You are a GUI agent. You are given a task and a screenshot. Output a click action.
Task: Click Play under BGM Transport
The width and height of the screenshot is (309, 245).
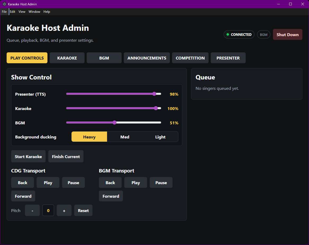coord(136,183)
